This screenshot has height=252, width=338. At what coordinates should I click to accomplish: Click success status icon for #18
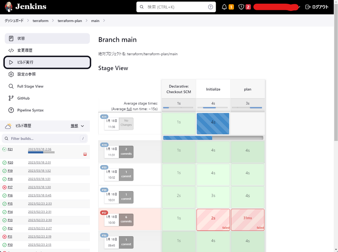tap(4, 179)
